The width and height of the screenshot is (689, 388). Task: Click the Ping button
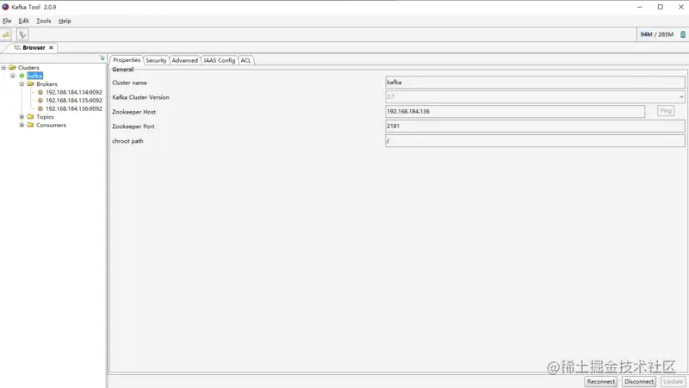pyautogui.click(x=666, y=111)
